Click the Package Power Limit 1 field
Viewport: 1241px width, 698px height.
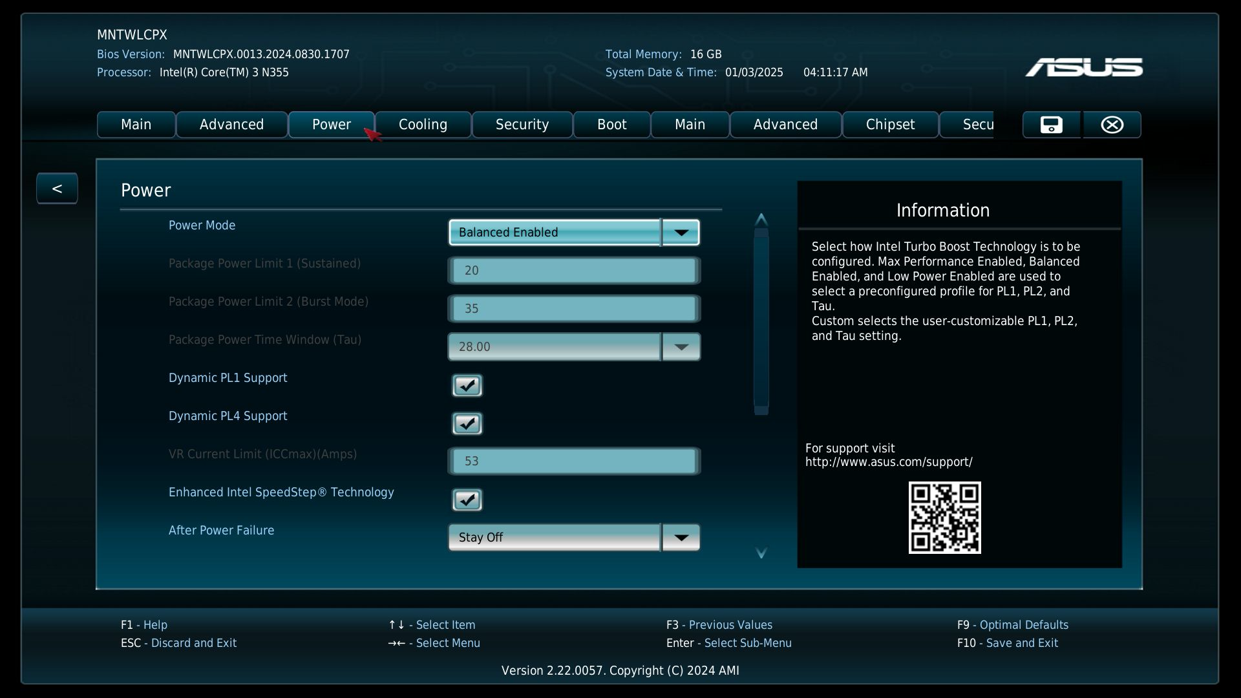tap(573, 271)
